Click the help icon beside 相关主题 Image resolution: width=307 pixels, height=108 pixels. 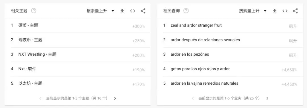point(34,11)
